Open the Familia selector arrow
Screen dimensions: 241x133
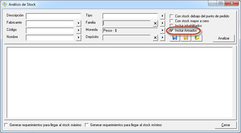(163, 23)
